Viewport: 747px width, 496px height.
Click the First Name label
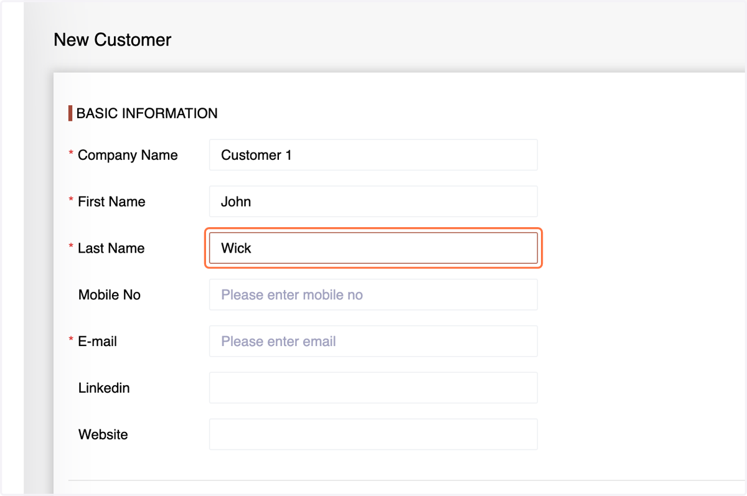point(111,202)
